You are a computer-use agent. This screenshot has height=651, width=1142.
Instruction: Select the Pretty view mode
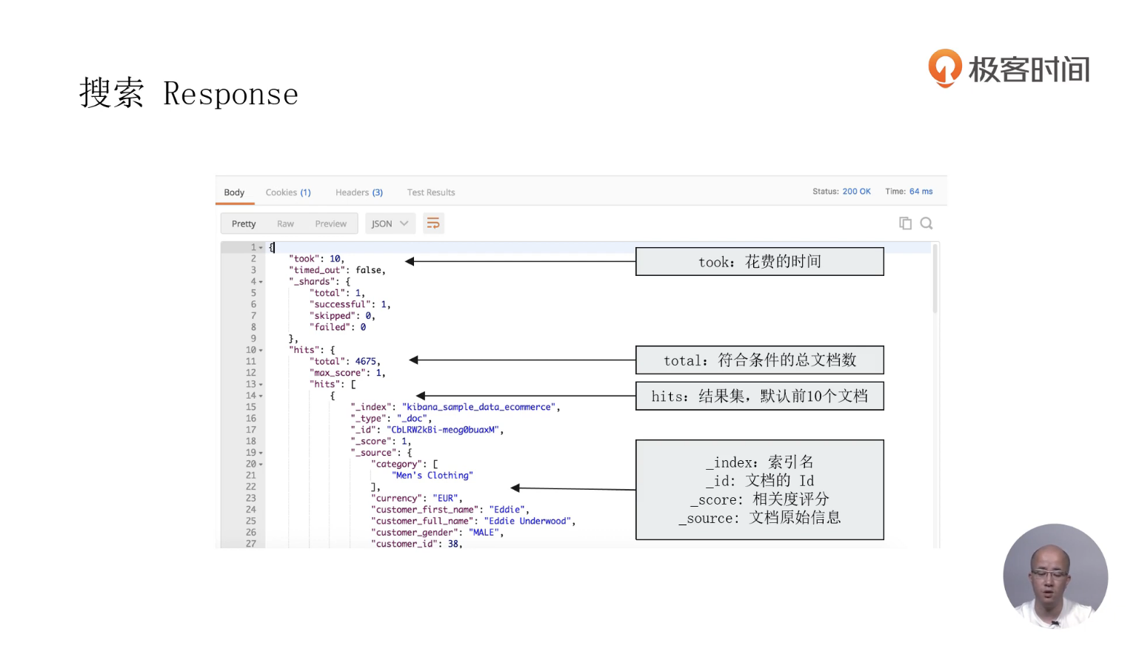[x=244, y=223]
